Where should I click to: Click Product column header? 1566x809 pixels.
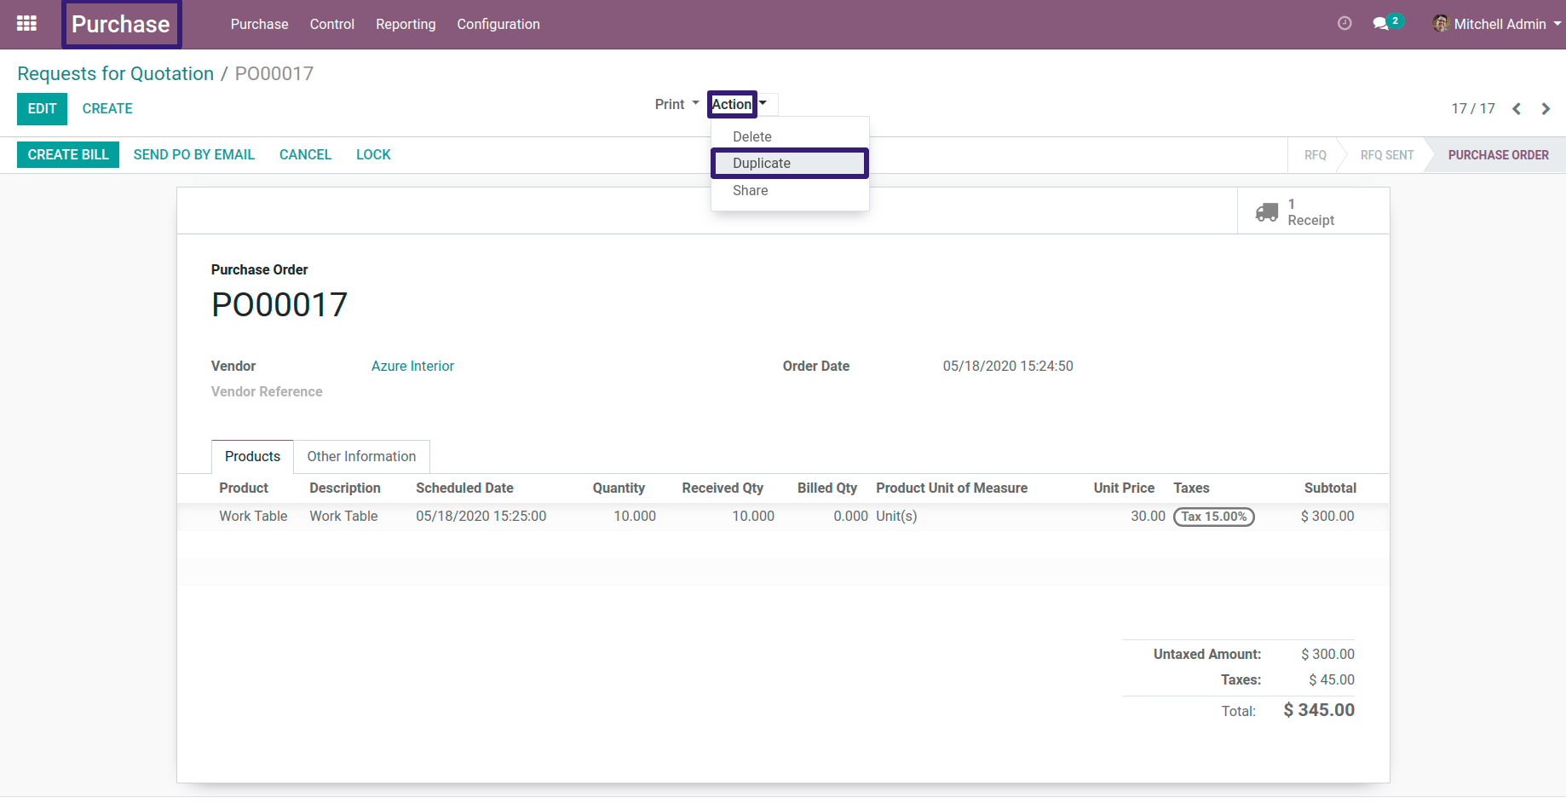(244, 488)
